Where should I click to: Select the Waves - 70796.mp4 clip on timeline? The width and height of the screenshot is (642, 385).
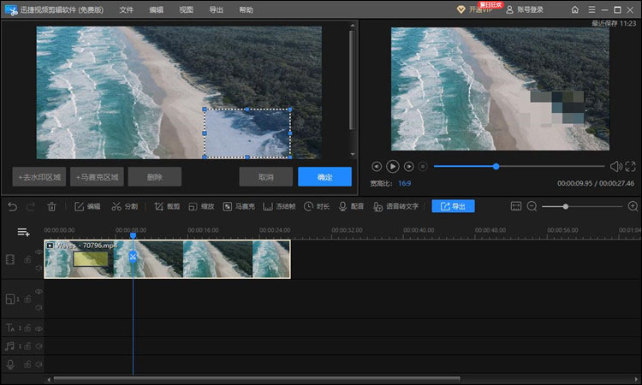click(x=167, y=259)
